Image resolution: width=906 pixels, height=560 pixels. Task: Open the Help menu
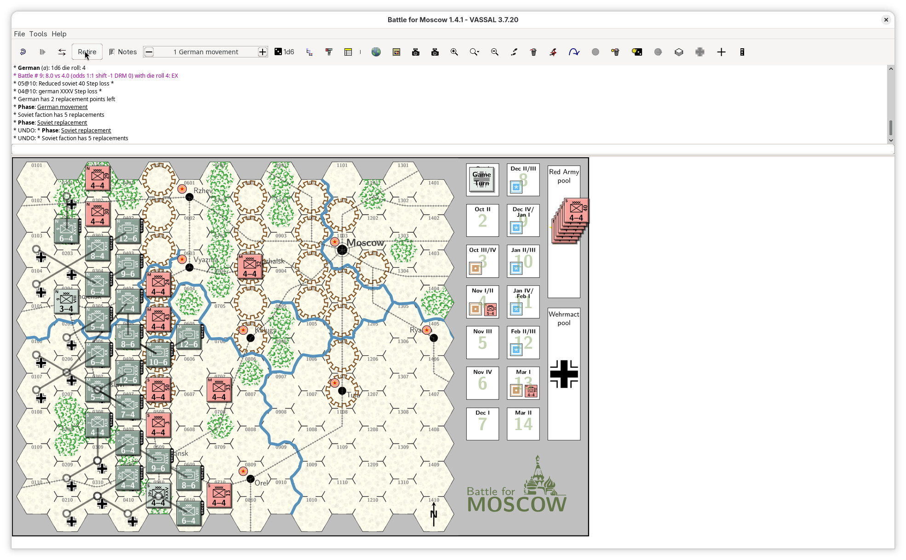(59, 34)
